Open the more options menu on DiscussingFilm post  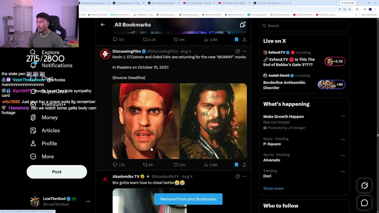244,51
